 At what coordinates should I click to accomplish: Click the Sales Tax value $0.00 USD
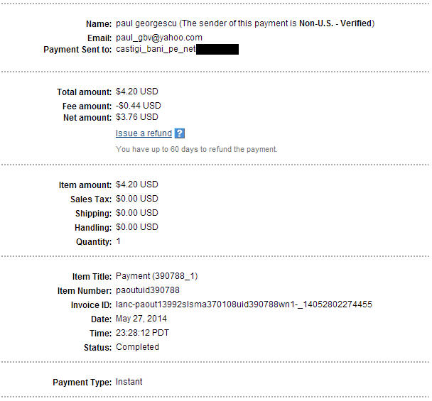click(x=137, y=199)
